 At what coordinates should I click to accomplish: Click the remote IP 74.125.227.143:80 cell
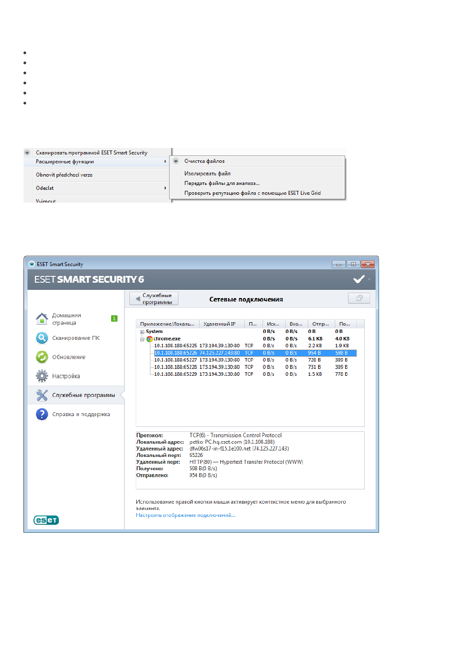219,353
